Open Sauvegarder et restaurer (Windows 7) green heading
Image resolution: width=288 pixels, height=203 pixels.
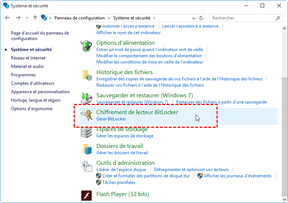pyautogui.click(x=145, y=95)
